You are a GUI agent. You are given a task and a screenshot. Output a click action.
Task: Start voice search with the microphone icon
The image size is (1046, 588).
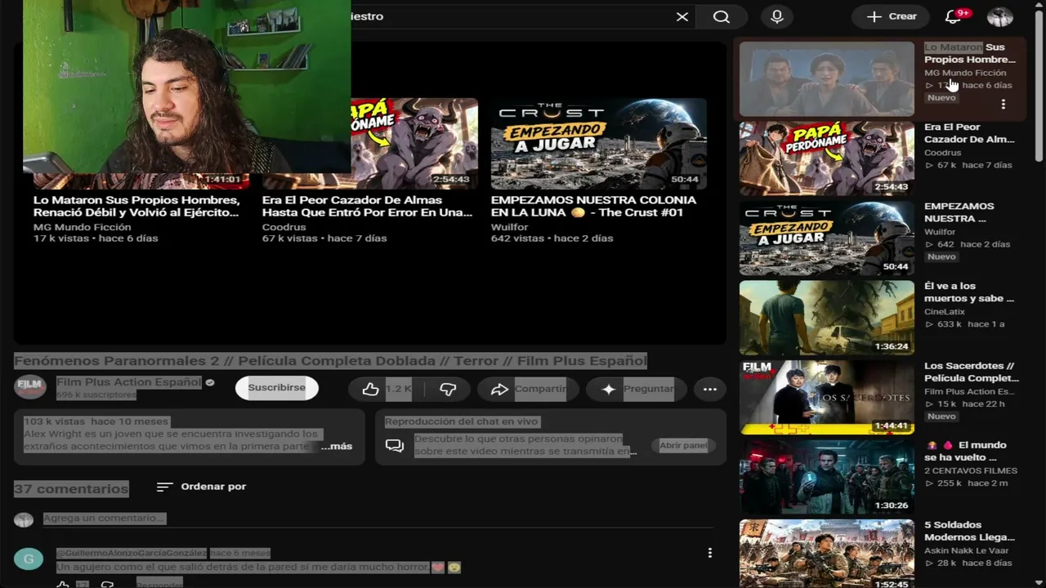[777, 16]
